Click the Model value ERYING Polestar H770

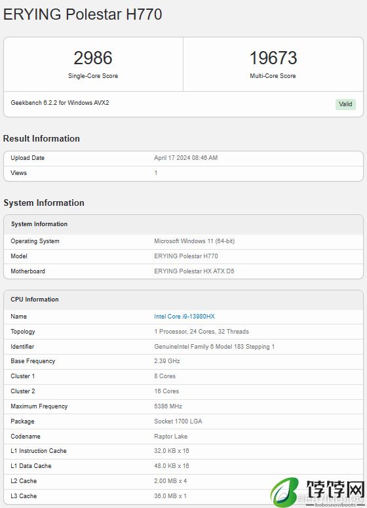pos(186,256)
